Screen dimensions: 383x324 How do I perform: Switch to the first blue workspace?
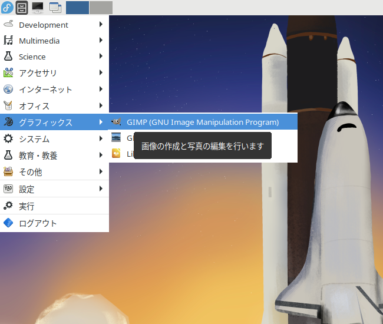(77, 7)
